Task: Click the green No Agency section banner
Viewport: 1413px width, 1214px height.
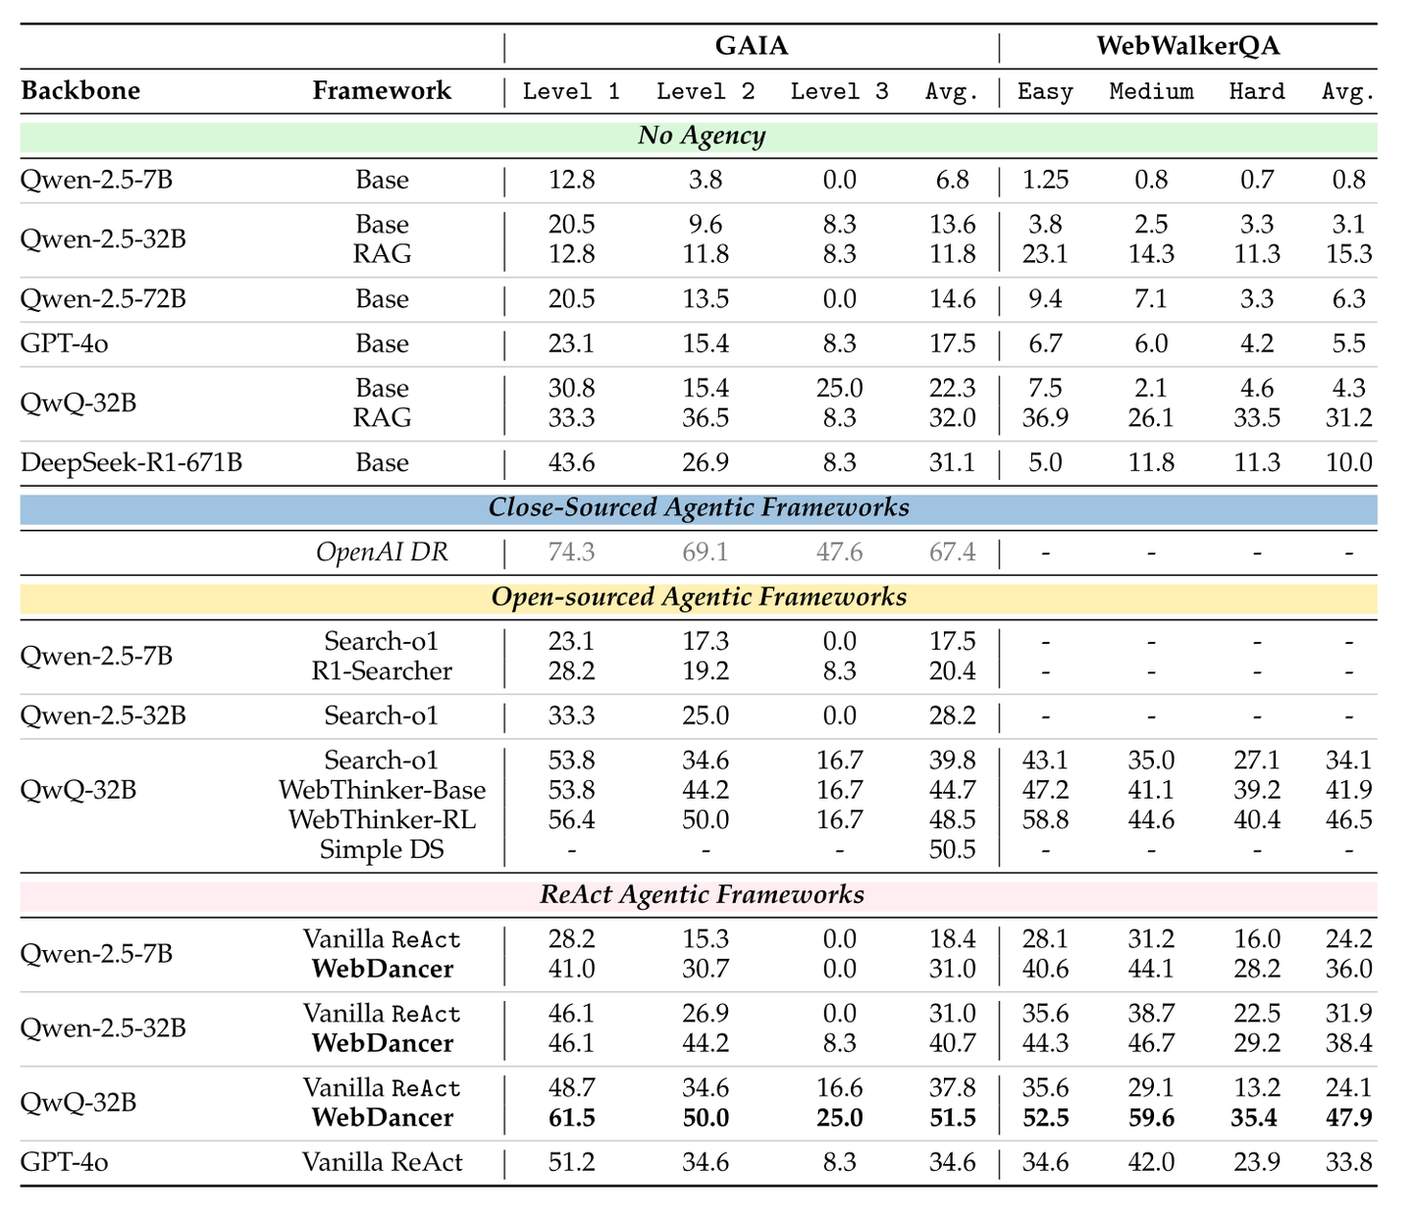Action: [701, 135]
